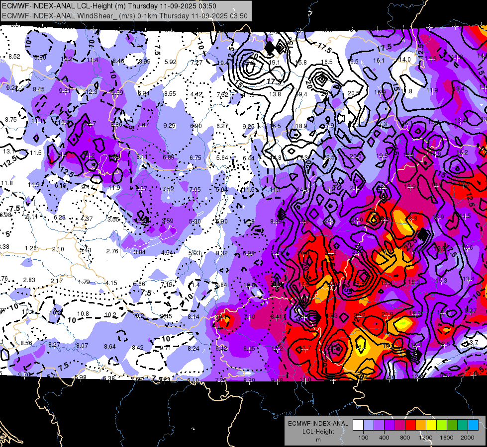Click the map value "6.75"
The image size is (487, 447).
point(195,157)
